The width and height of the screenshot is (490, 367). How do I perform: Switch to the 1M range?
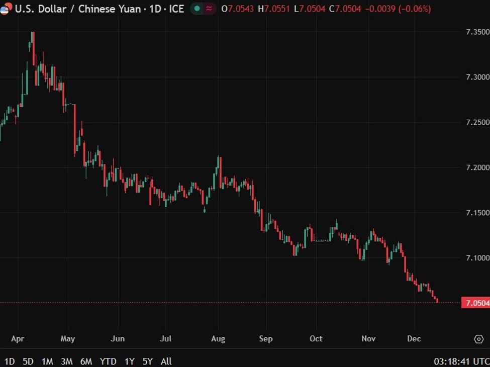coord(46,361)
